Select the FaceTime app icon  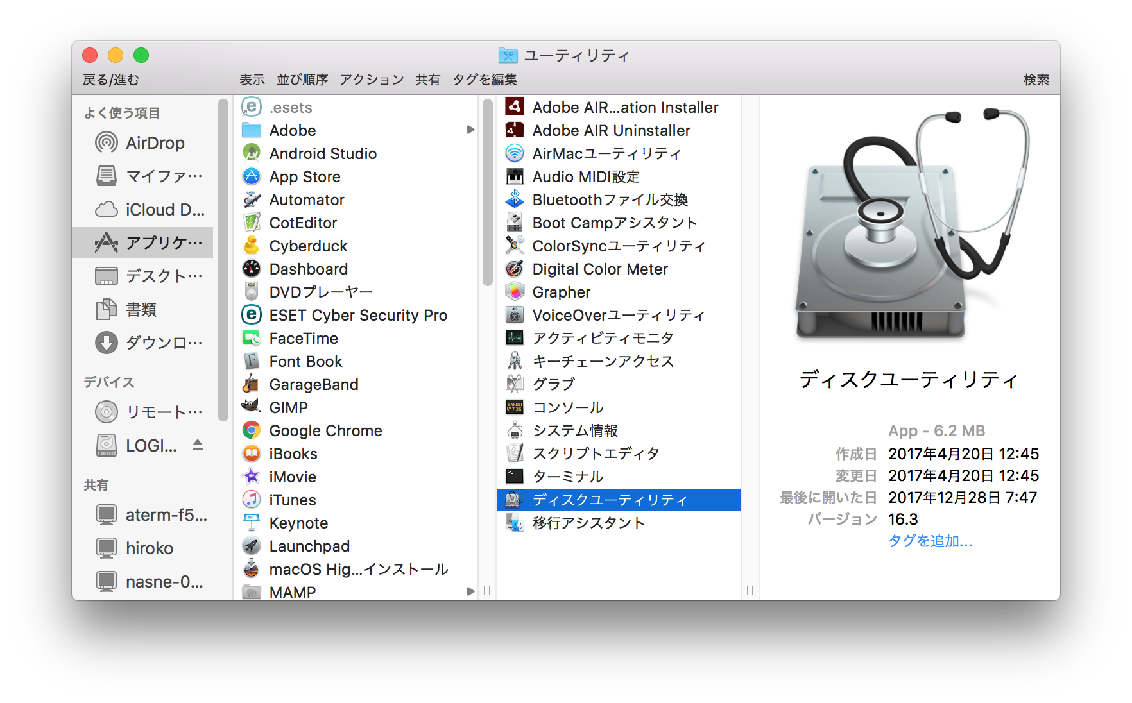[x=252, y=338]
